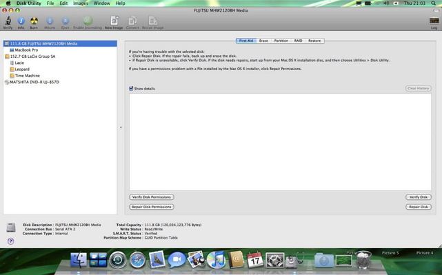Click Repair Disk Permissions button
This screenshot has height=275, width=442.
pos(152,207)
